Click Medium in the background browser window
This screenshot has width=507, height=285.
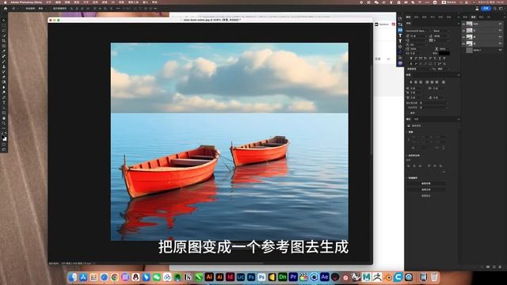383,25
